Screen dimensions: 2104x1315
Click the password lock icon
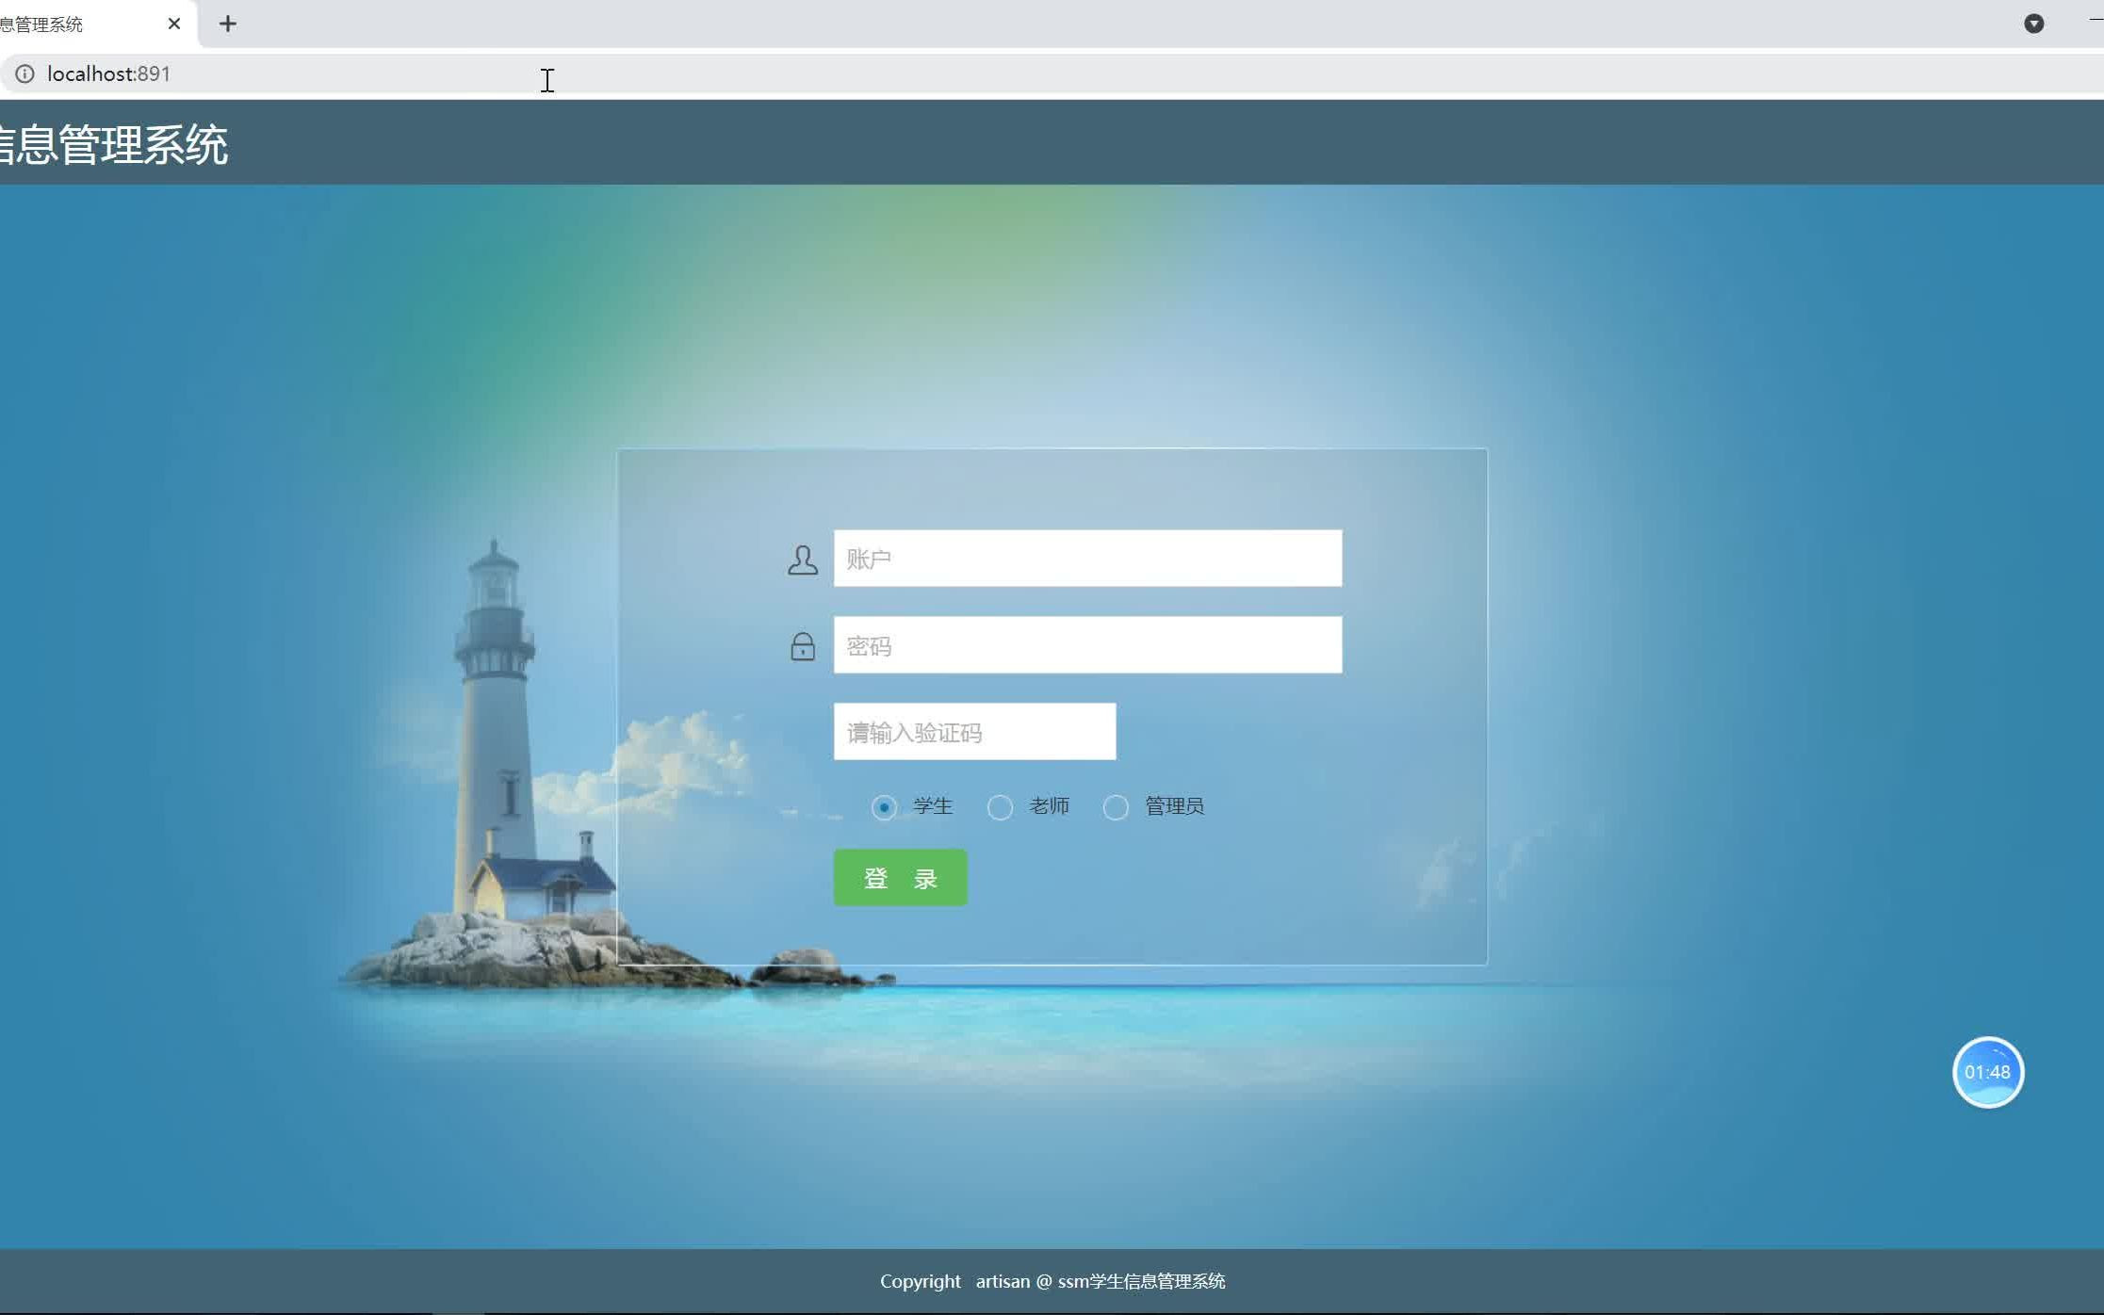tap(803, 644)
